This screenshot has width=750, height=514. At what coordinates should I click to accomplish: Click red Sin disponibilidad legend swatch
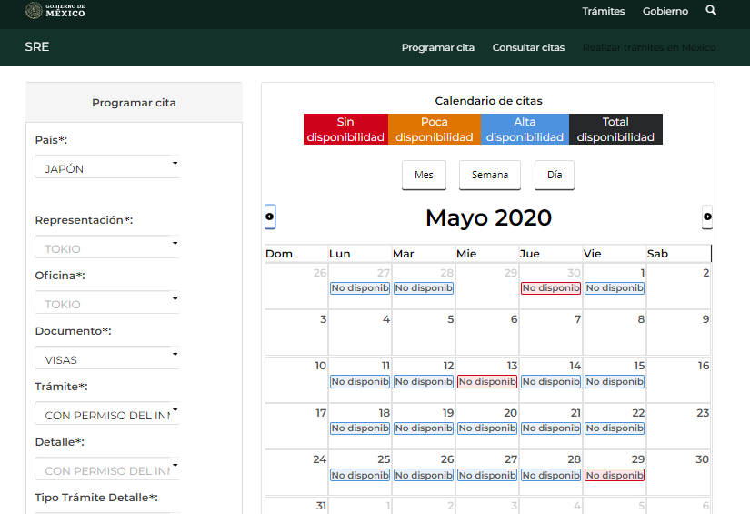click(x=345, y=129)
